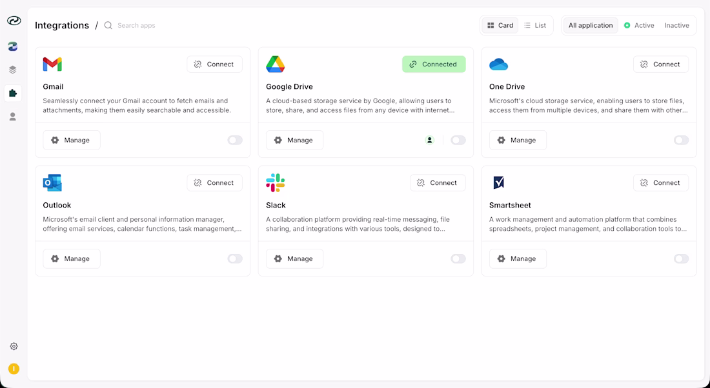The image size is (710, 388).
Task: Connect the One Drive integration
Action: pyautogui.click(x=661, y=64)
